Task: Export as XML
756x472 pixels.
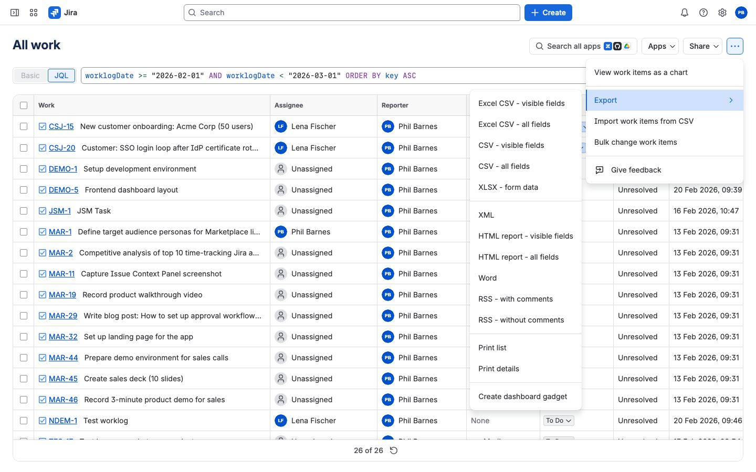Action: (526, 215)
